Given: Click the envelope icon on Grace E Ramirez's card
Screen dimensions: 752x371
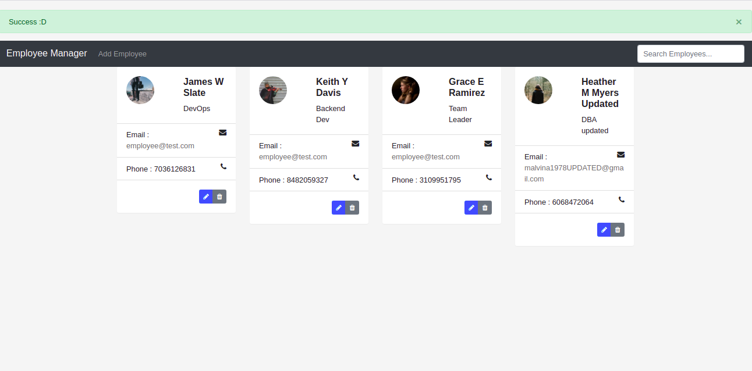Looking at the screenshot, I should tap(488, 144).
